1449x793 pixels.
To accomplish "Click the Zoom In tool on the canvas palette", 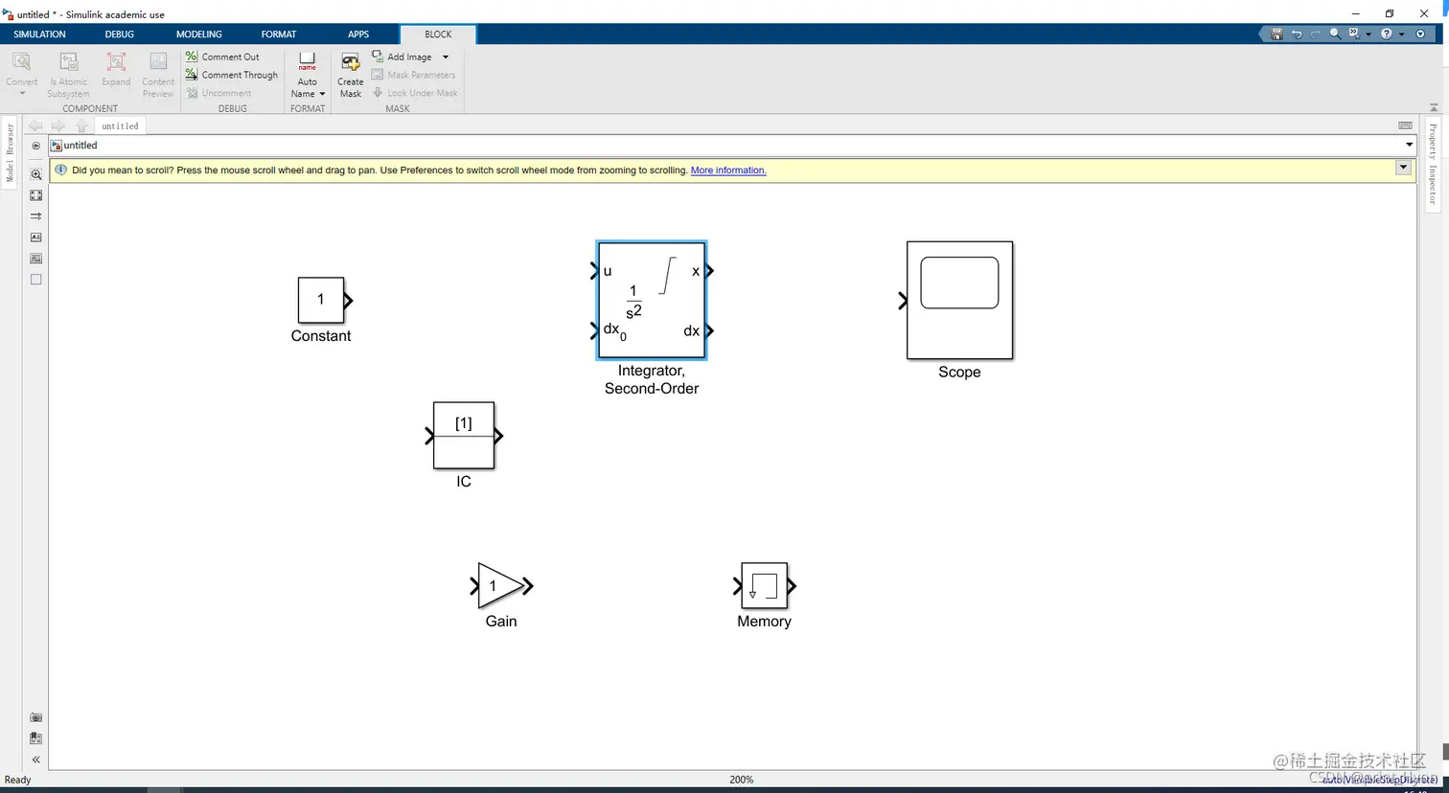I will click(x=36, y=174).
